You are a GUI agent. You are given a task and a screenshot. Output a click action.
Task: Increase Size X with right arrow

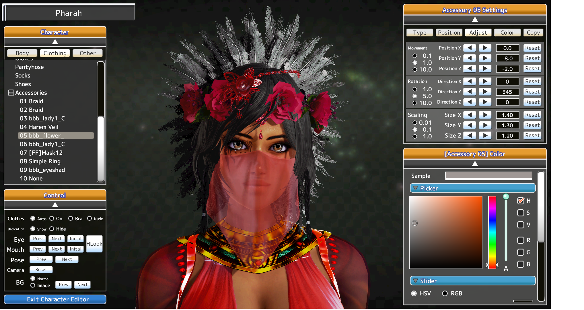tap(485, 115)
